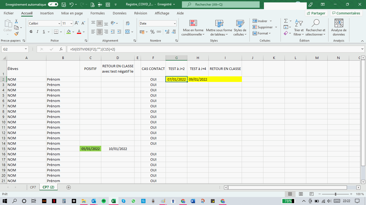Expand the Name Box dropdown arrow
The height and width of the screenshot is (205, 366).
coord(26,49)
